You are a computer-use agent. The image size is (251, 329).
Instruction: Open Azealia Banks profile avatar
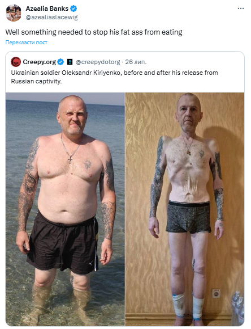[x=14, y=13]
